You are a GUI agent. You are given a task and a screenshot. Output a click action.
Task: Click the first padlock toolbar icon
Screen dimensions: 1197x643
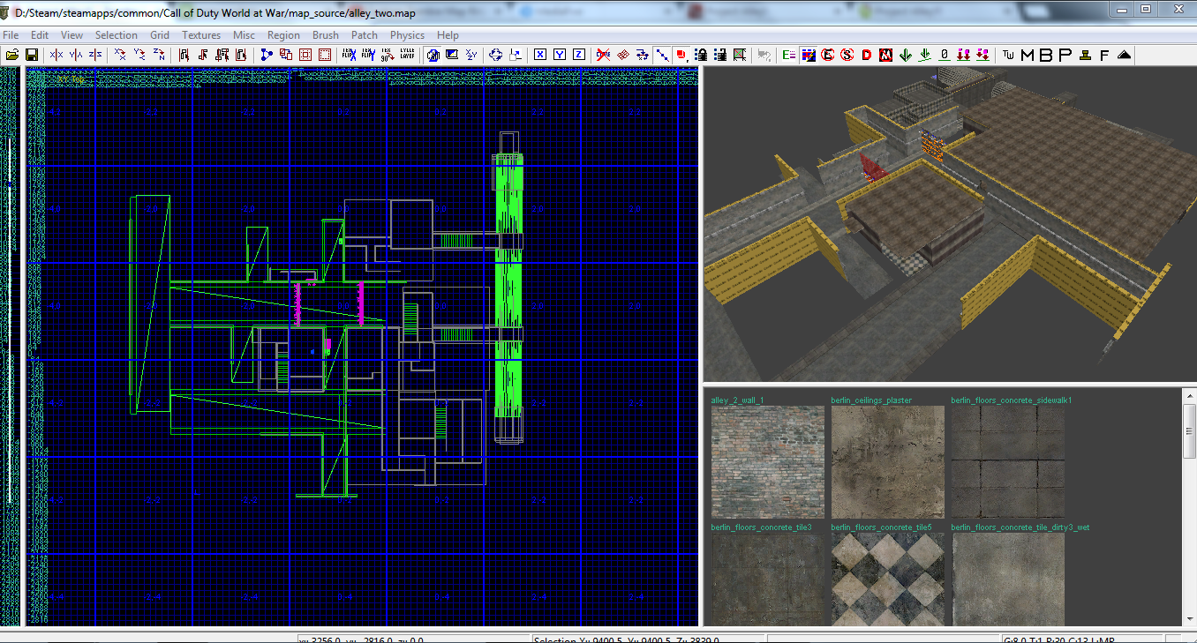point(701,55)
